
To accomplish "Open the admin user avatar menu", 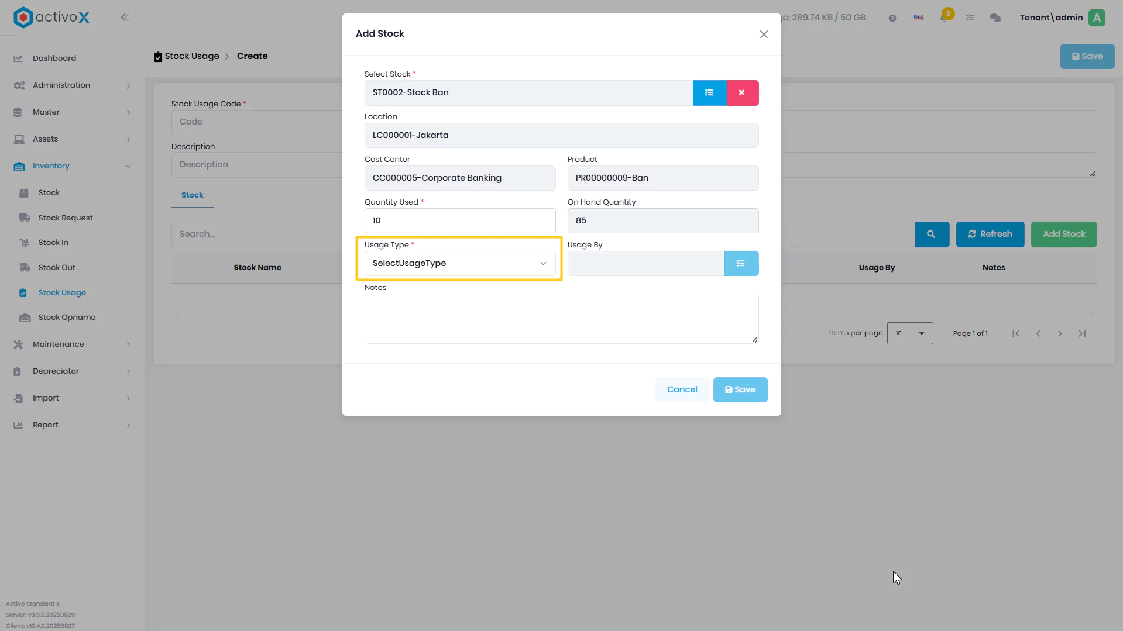I will (1097, 18).
